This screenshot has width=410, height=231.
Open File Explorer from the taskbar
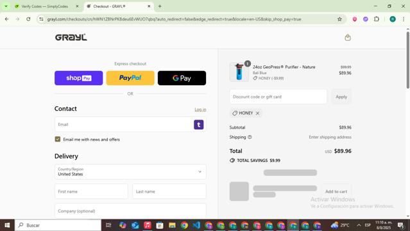pyautogui.click(x=172, y=225)
